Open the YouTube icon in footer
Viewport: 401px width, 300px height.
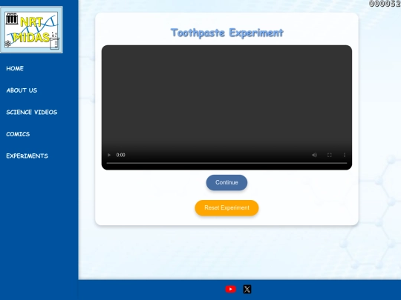click(230, 289)
